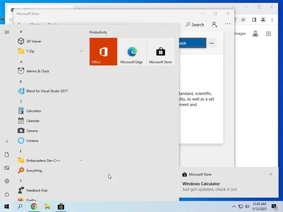Toggle Chrome side panel icon
Screen dimensions: 283x212
[x=254, y=20]
